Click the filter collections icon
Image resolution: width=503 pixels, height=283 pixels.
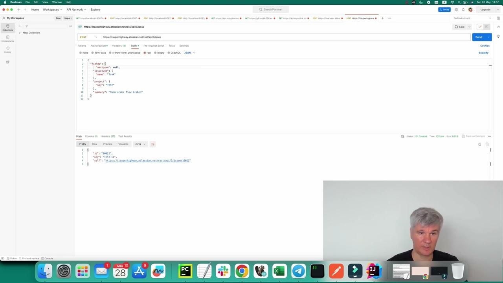coord(27,26)
